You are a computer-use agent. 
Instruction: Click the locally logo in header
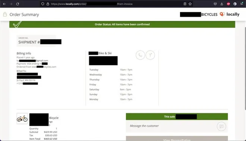pos(230,14)
